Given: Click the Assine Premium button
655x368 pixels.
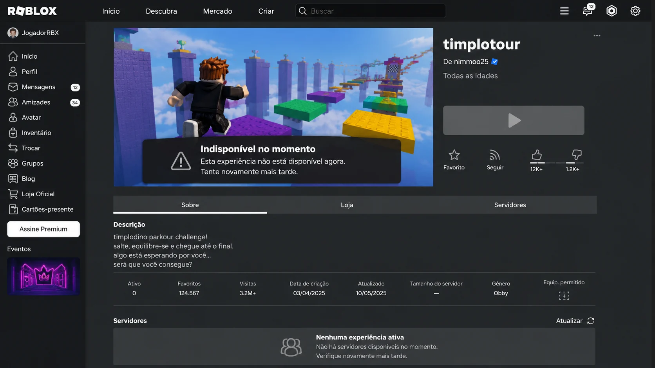Looking at the screenshot, I should point(43,229).
